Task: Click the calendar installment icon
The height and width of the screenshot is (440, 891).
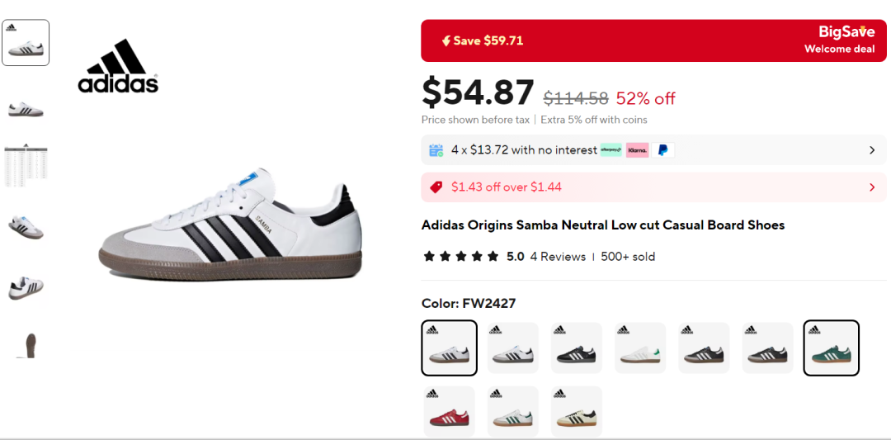Action: [436, 150]
